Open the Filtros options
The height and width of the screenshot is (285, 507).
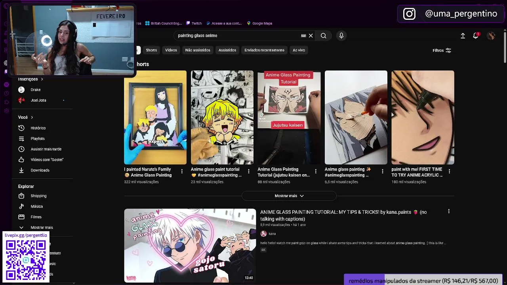tap(442, 50)
